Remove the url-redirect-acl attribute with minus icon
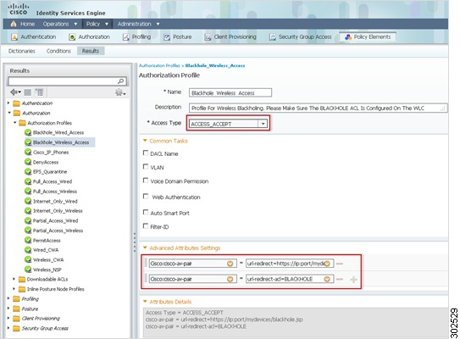The image size is (460, 339). 340,279
